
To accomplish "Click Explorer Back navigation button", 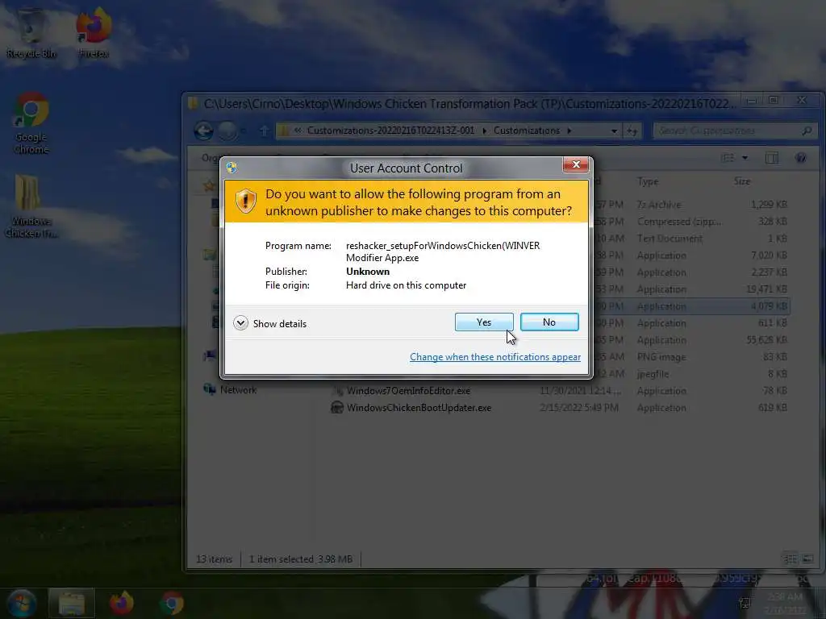I will [x=203, y=131].
